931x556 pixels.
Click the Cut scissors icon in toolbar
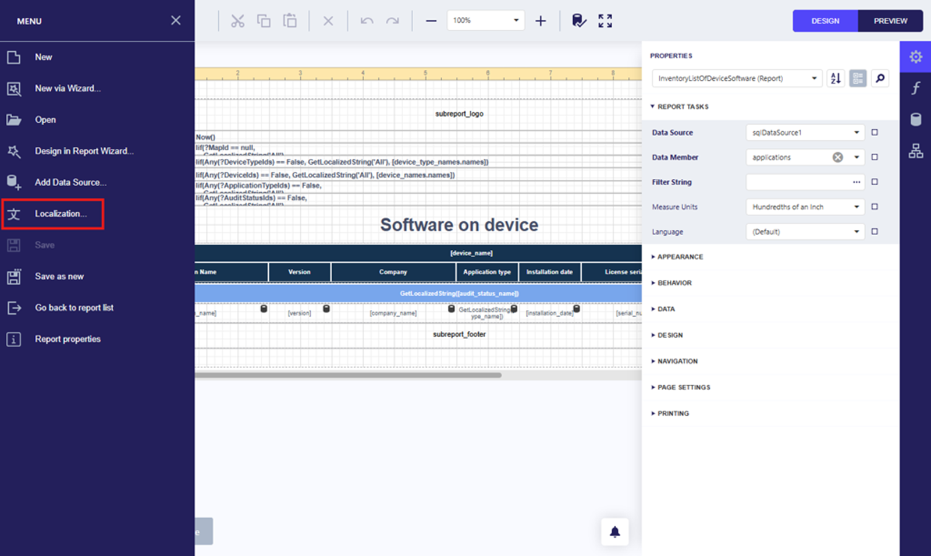pos(237,21)
